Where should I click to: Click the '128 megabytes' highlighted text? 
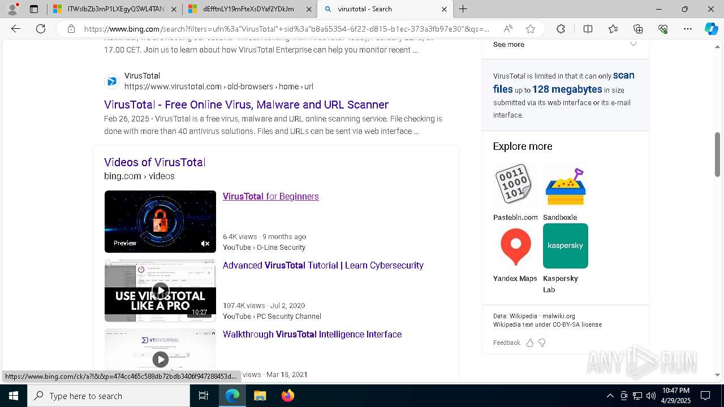click(567, 89)
